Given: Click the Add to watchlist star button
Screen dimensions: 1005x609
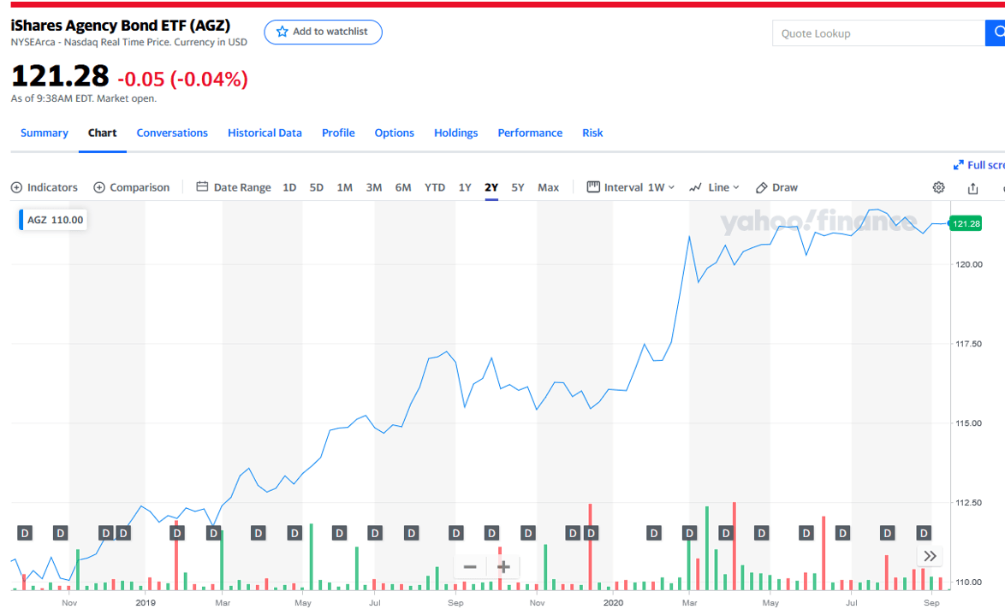Looking at the screenshot, I should pyautogui.click(x=323, y=32).
